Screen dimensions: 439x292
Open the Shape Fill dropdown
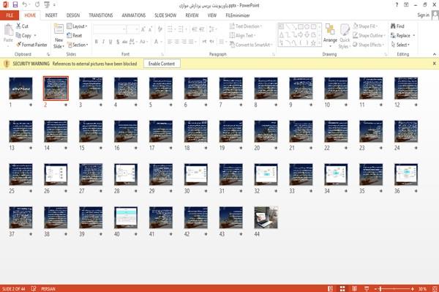[365, 26]
